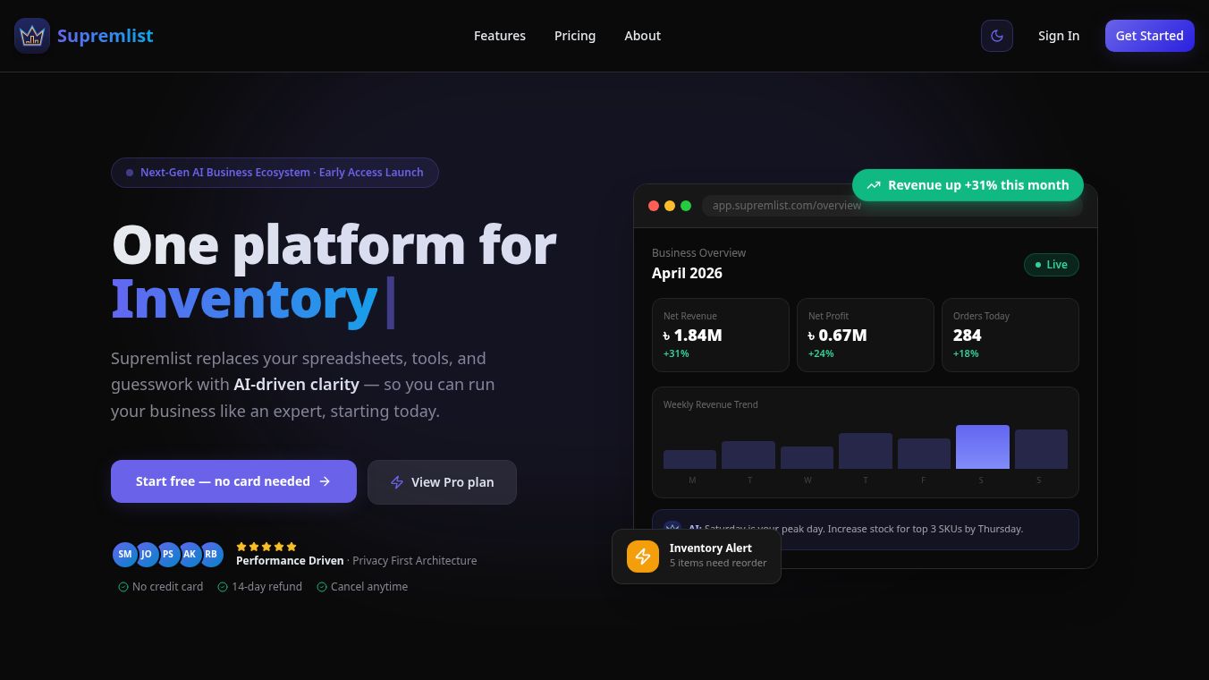Image resolution: width=1209 pixels, height=680 pixels.
Task: Select the AK user avatar
Action: tap(190, 555)
